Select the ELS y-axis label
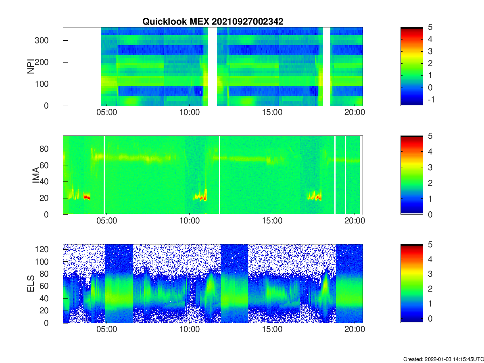Viewport: 484px width, 363px height. [x=31, y=284]
